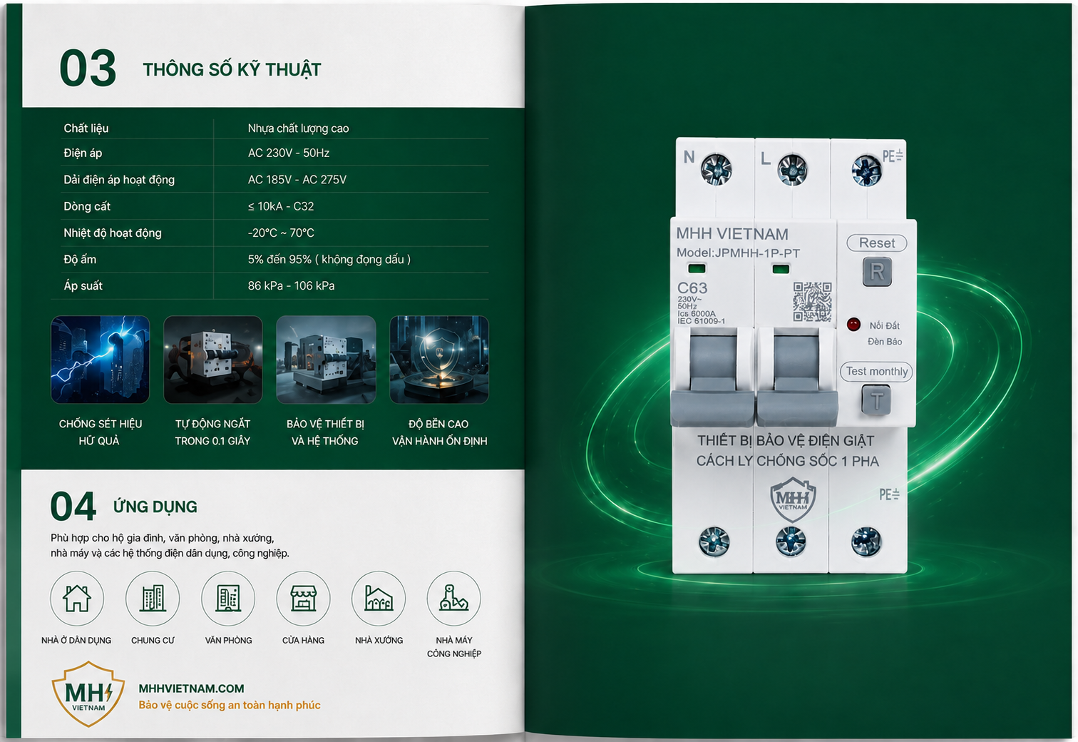Click the factory icon for Nhà máy công nghiệp
Viewport: 1078px width, 742px height.
tap(454, 598)
